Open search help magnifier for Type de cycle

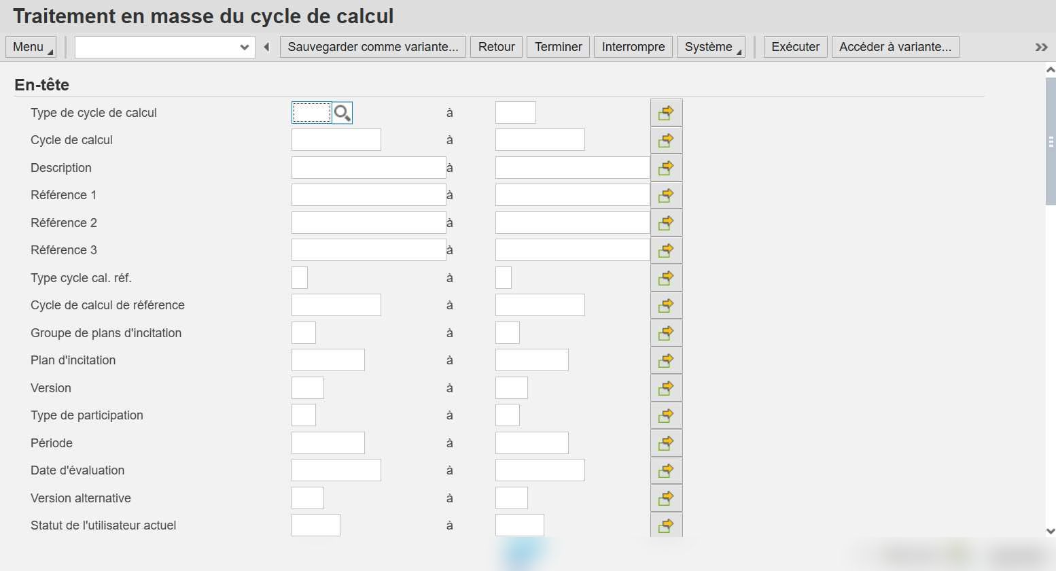342,113
